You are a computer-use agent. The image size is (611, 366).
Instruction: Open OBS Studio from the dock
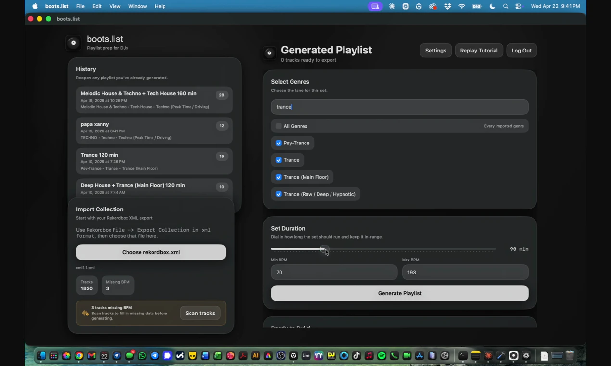(x=281, y=355)
